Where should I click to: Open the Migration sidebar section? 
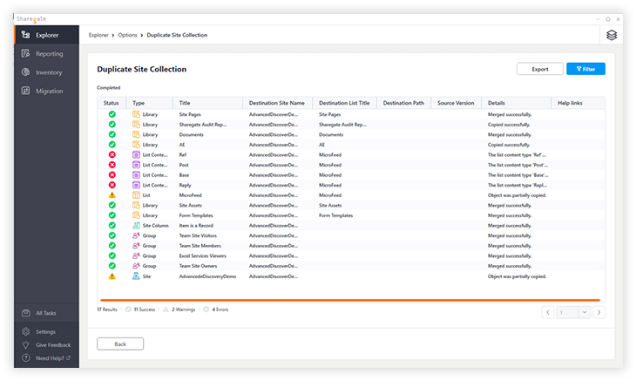(47, 91)
